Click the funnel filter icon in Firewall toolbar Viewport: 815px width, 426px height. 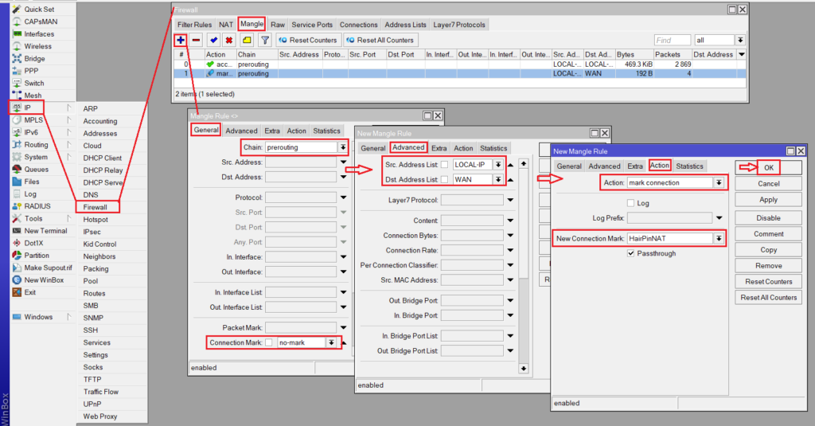[265, 40]
